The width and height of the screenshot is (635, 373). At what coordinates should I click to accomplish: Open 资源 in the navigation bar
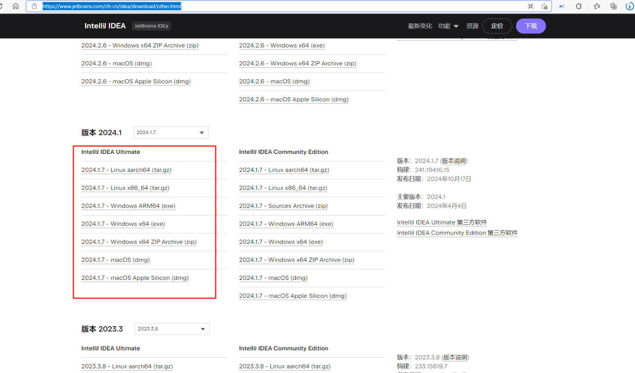click(472, 26)
